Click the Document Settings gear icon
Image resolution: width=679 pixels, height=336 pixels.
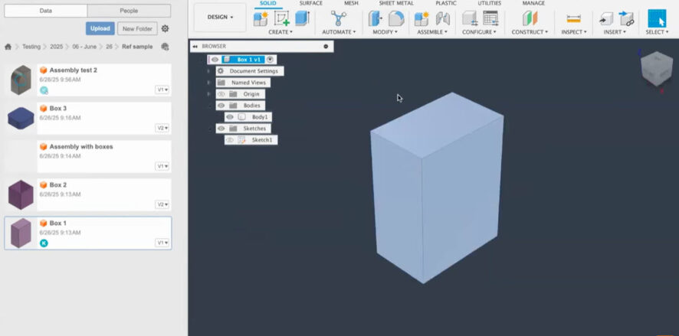tap(221, 71)
